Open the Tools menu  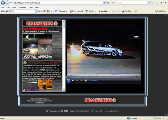pos(30,7)
